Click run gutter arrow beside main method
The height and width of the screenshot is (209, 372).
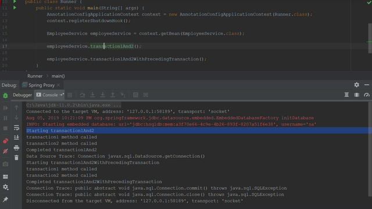click(x=15, y=8)
